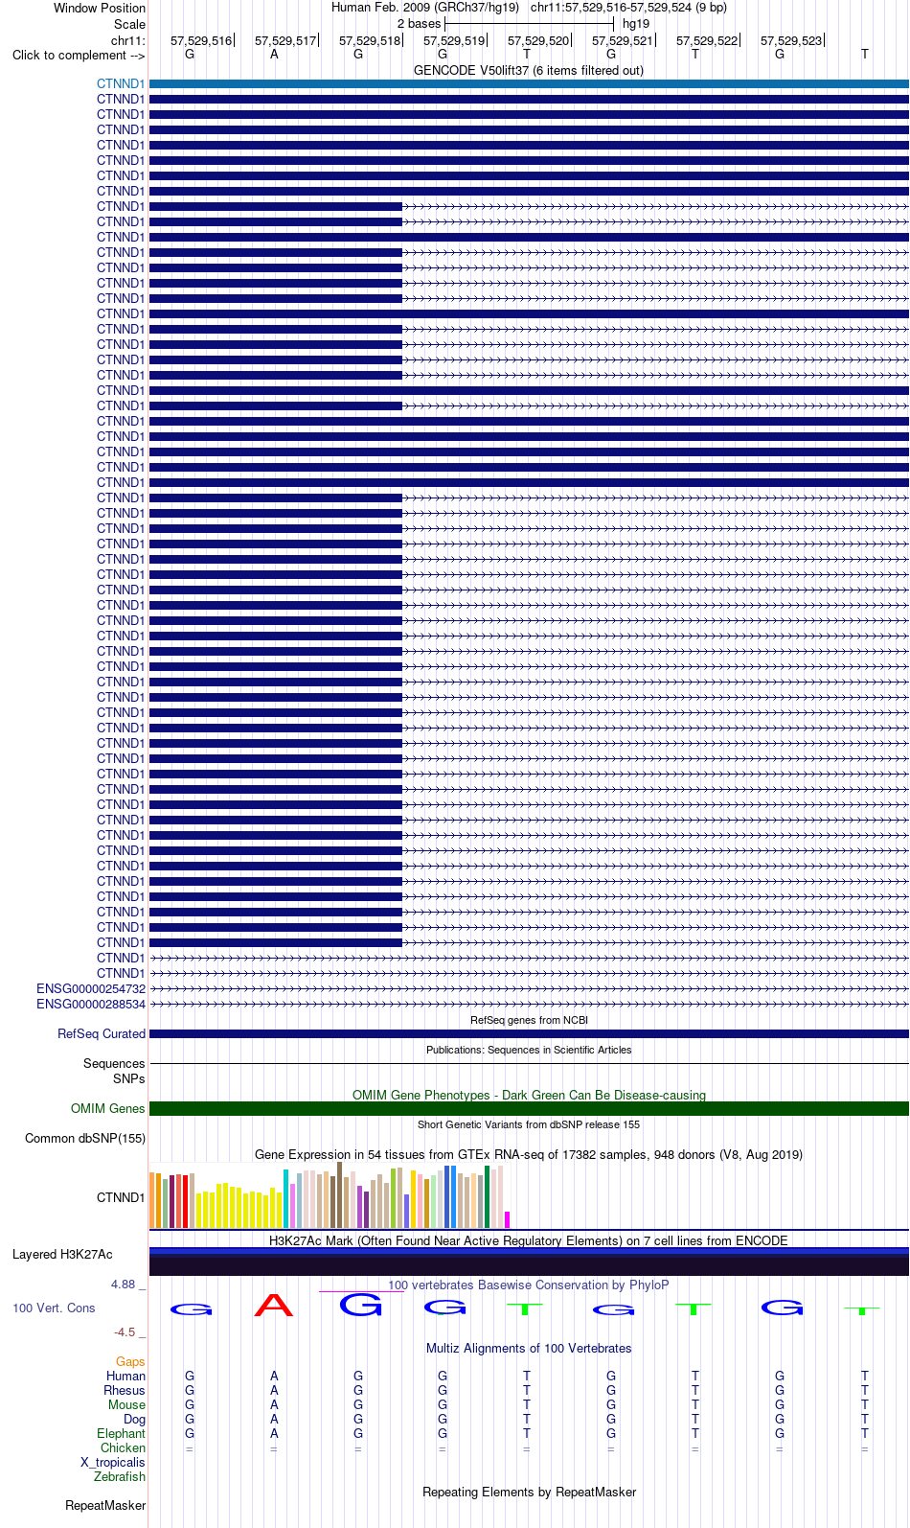910x1528 pixels.
Task: Click the Sequences track label
Action: coord(114,1063)
